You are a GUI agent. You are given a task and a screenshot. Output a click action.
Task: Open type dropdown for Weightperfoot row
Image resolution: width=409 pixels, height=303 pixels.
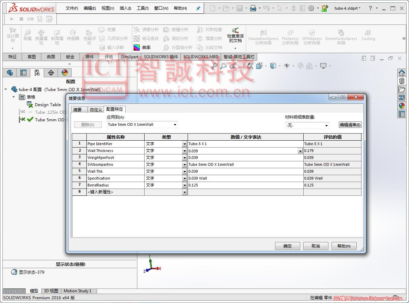click(185, 158)
